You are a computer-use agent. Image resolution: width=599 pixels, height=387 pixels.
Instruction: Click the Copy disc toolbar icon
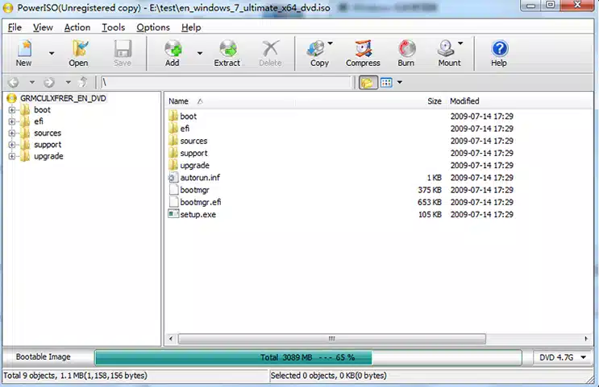click(317, 53)
